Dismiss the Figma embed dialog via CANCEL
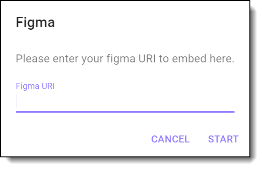 [170, 139]
